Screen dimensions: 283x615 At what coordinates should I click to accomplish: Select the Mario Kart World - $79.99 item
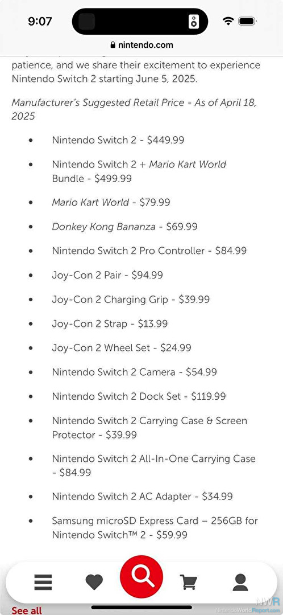tap(111, 202)
